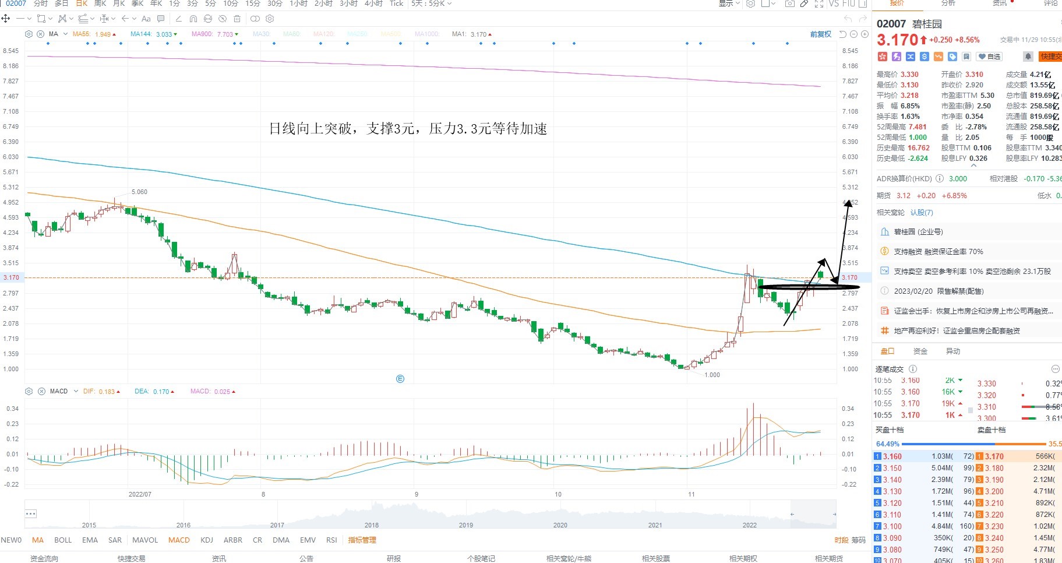Switch to 周K weekly chart tab
This screenshot has width=1062, height=563.
click(x=100, y=3)
